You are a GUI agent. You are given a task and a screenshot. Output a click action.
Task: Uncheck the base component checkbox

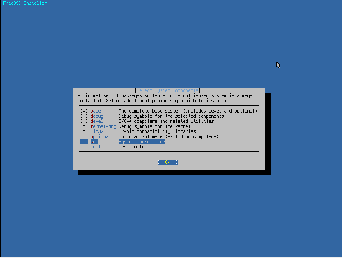click(x=84, y=111)
